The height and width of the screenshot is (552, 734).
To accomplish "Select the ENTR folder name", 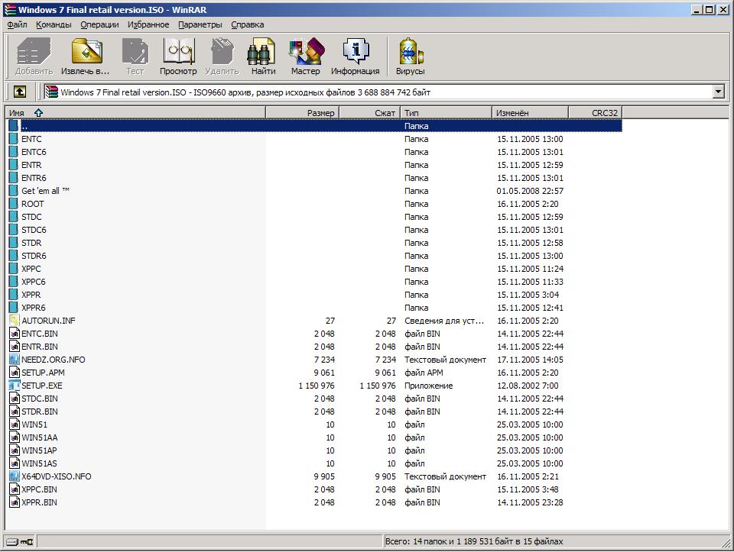I will coord(31,165).
